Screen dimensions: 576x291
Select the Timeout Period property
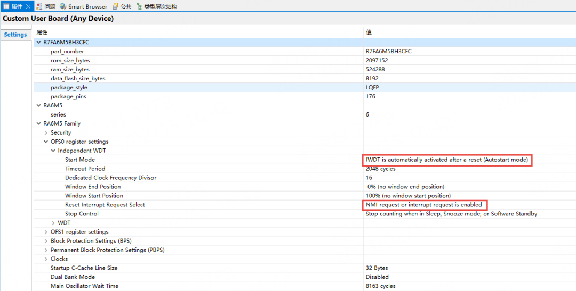(85, 169)
